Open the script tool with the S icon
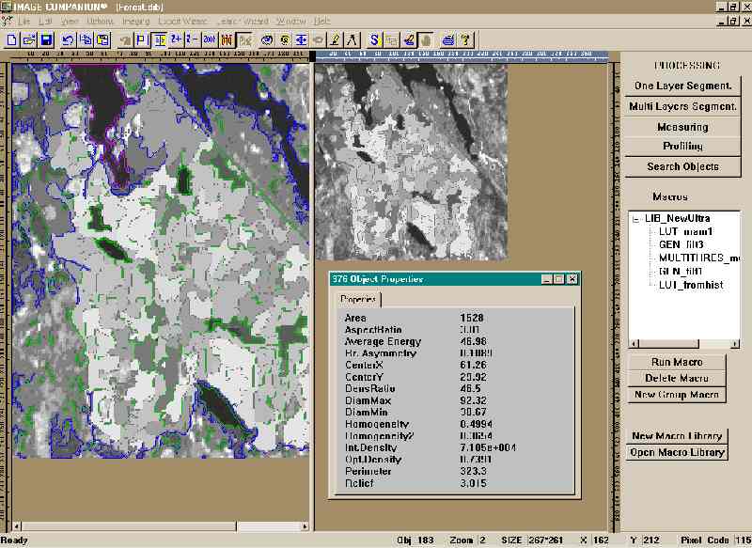The height and width of the screenshot is (548, 752). click(374, 39)
